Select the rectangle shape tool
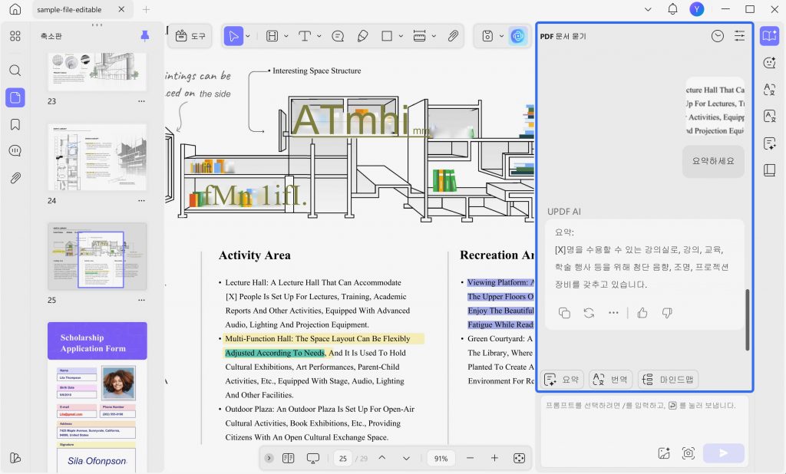Viewport: 786px width, 474px height. (x=387, y=36)
